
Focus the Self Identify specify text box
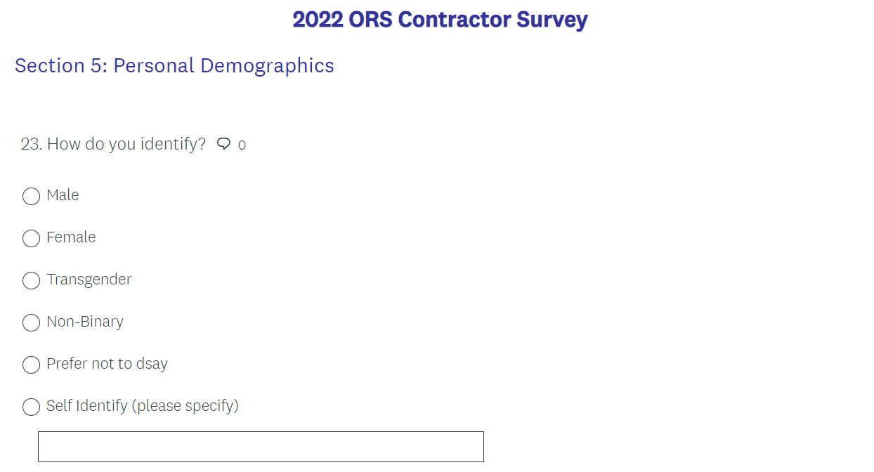[261, 447]
